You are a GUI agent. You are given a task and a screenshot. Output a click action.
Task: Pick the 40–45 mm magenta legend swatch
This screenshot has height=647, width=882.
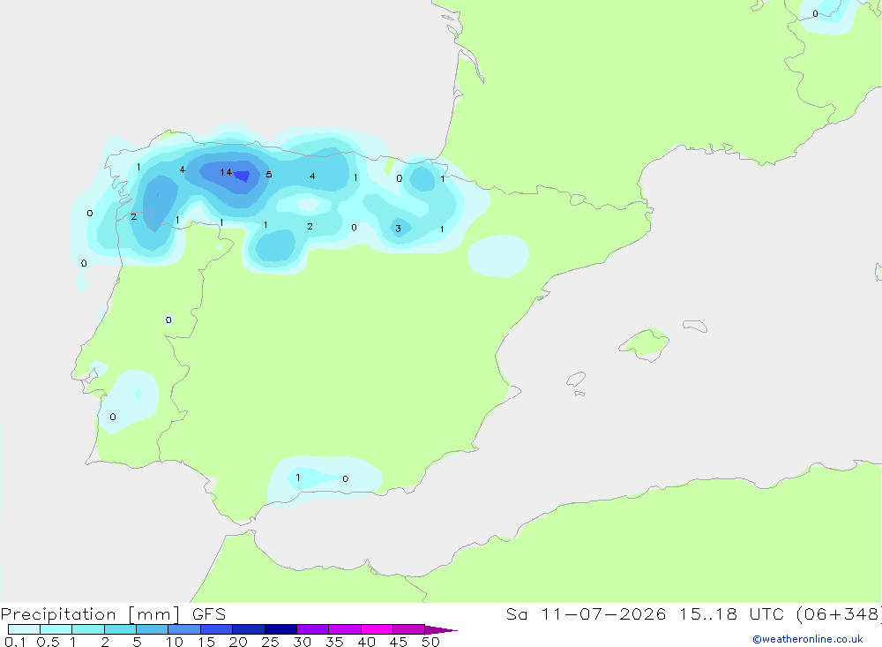tap(377, 629)
